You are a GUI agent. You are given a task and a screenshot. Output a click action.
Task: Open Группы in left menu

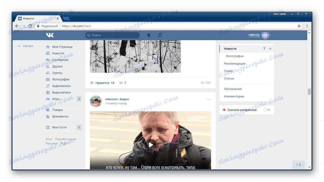pyautogui.click(x=57, y=73)
